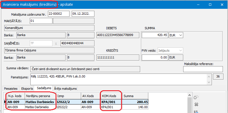The image size is (228, 113).
Task: Click the N.p. kods column header
Action: [16, 96]
